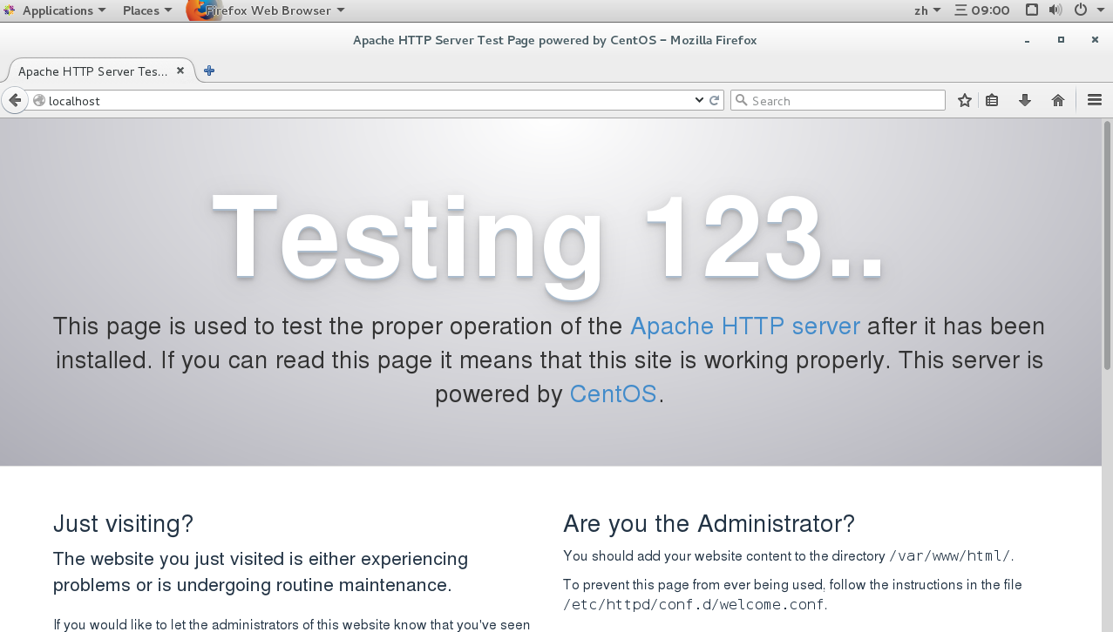Go to the Firefox home page
Viewport: 1113px width, 632px height.
1058,100
